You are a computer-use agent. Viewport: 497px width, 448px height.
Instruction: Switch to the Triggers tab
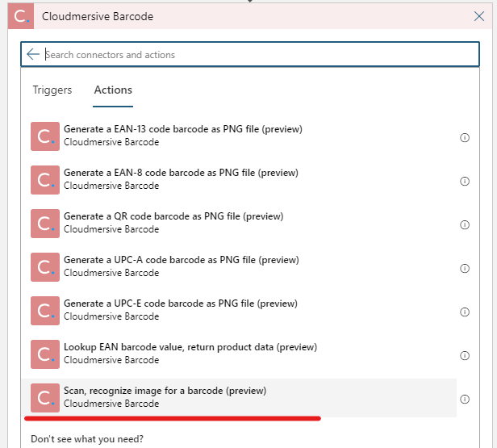[52, 90]
